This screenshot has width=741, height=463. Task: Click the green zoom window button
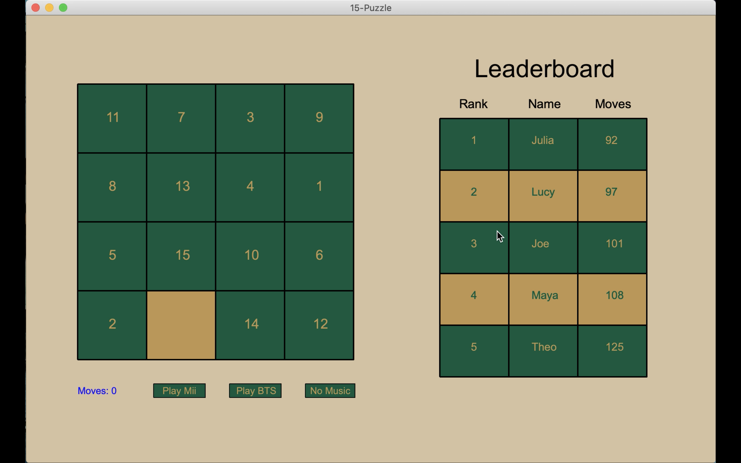tap(63, 8)
